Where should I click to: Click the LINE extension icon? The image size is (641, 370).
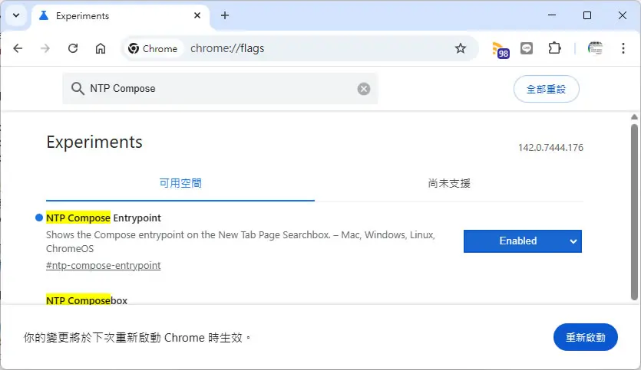coord(527,48)
